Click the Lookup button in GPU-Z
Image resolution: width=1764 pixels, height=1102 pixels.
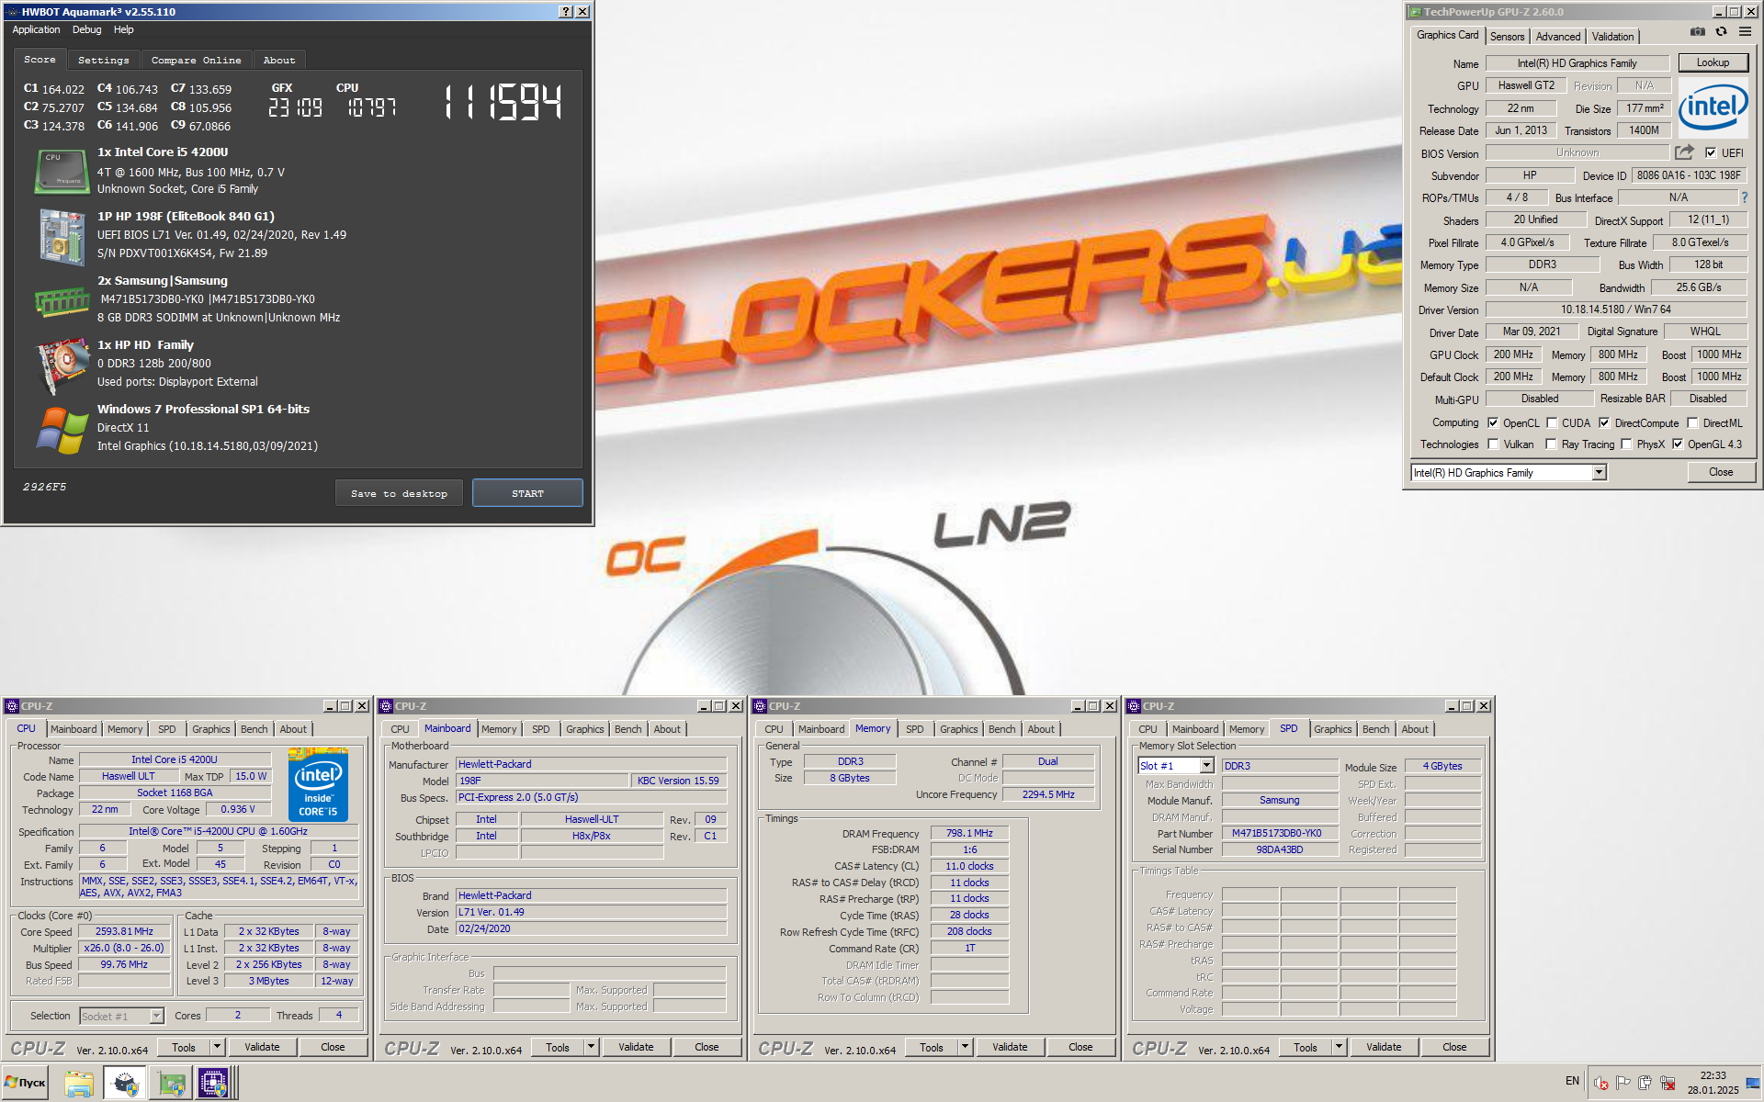point(1713,62)
